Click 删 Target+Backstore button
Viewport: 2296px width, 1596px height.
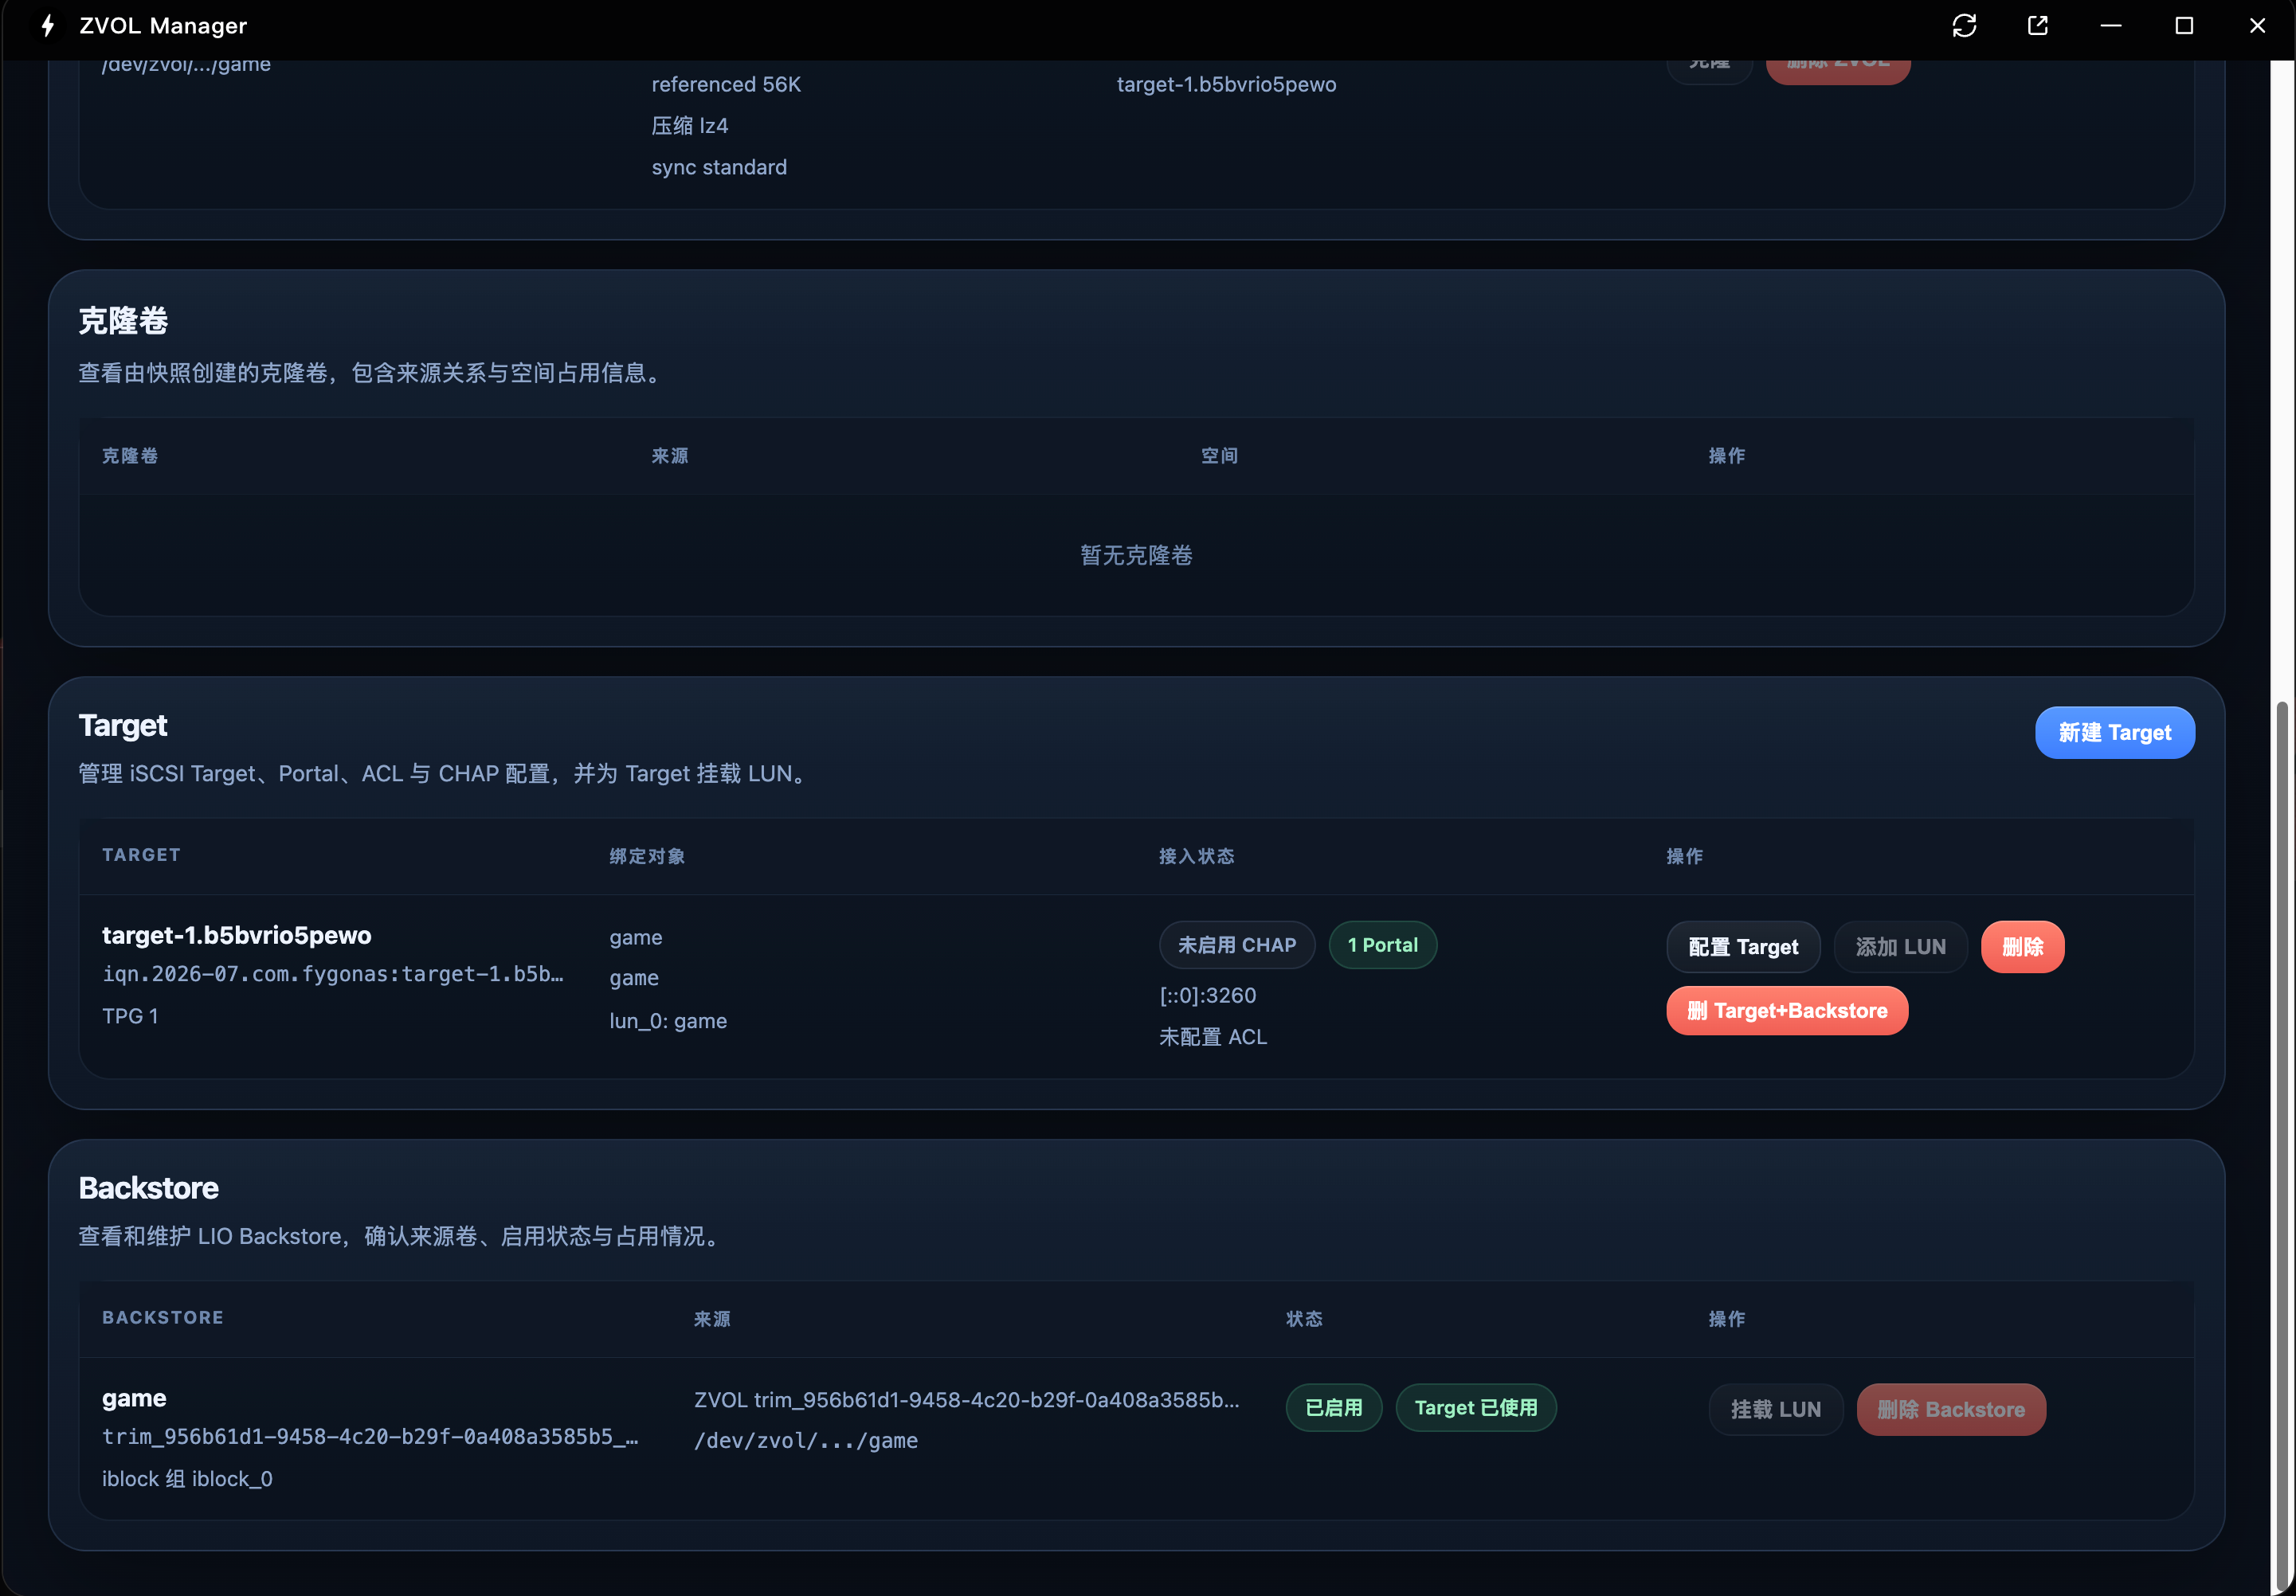click(x=1787, y=1011)
